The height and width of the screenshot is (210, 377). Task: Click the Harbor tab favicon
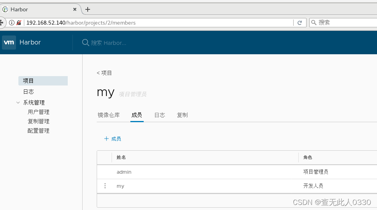[5, 9]
